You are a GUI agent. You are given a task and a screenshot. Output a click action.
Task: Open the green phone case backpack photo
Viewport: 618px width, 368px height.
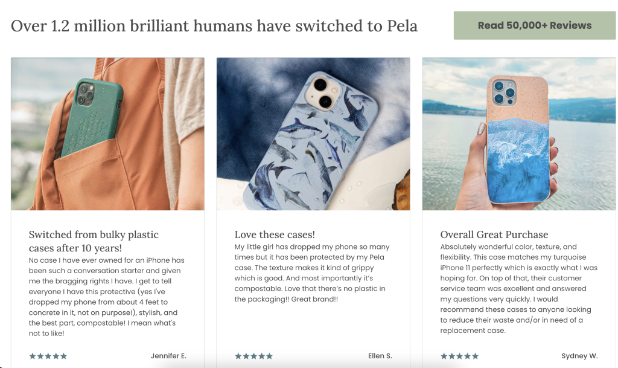point(107,134)
